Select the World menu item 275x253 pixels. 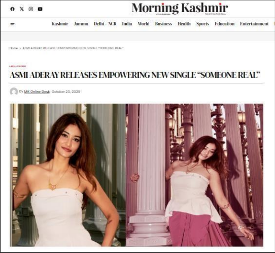coord(144,24)
